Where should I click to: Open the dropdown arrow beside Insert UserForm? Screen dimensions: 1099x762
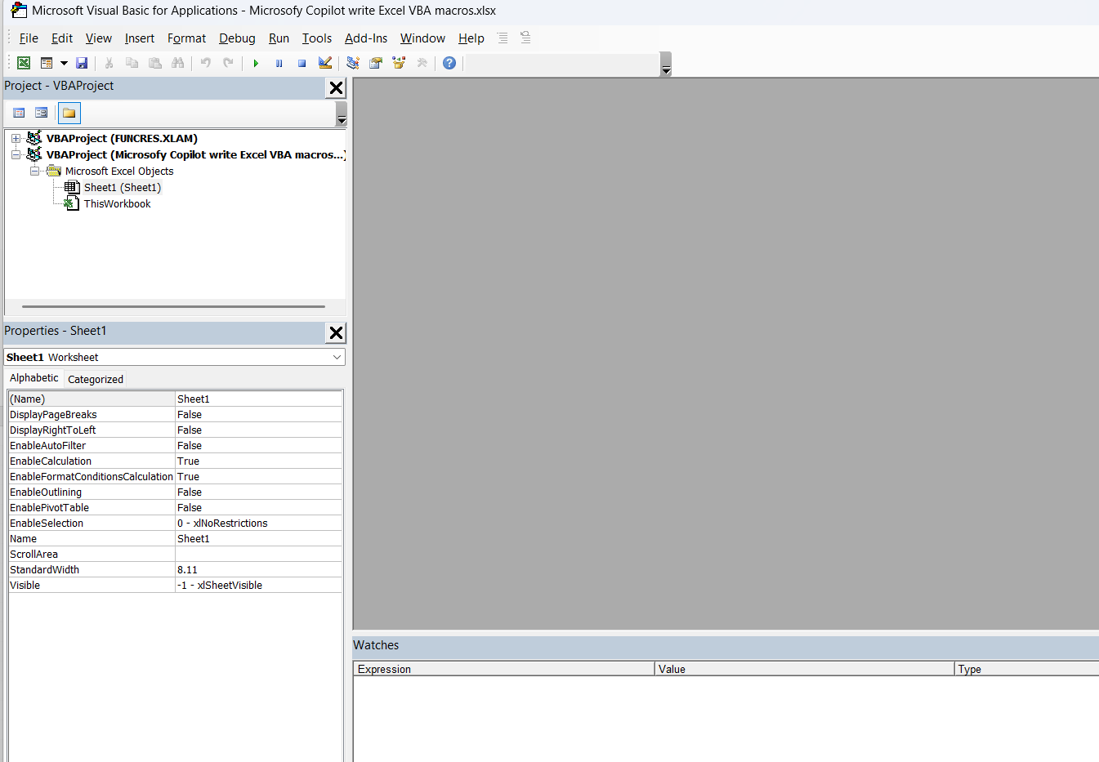click(x=64, y=63)
